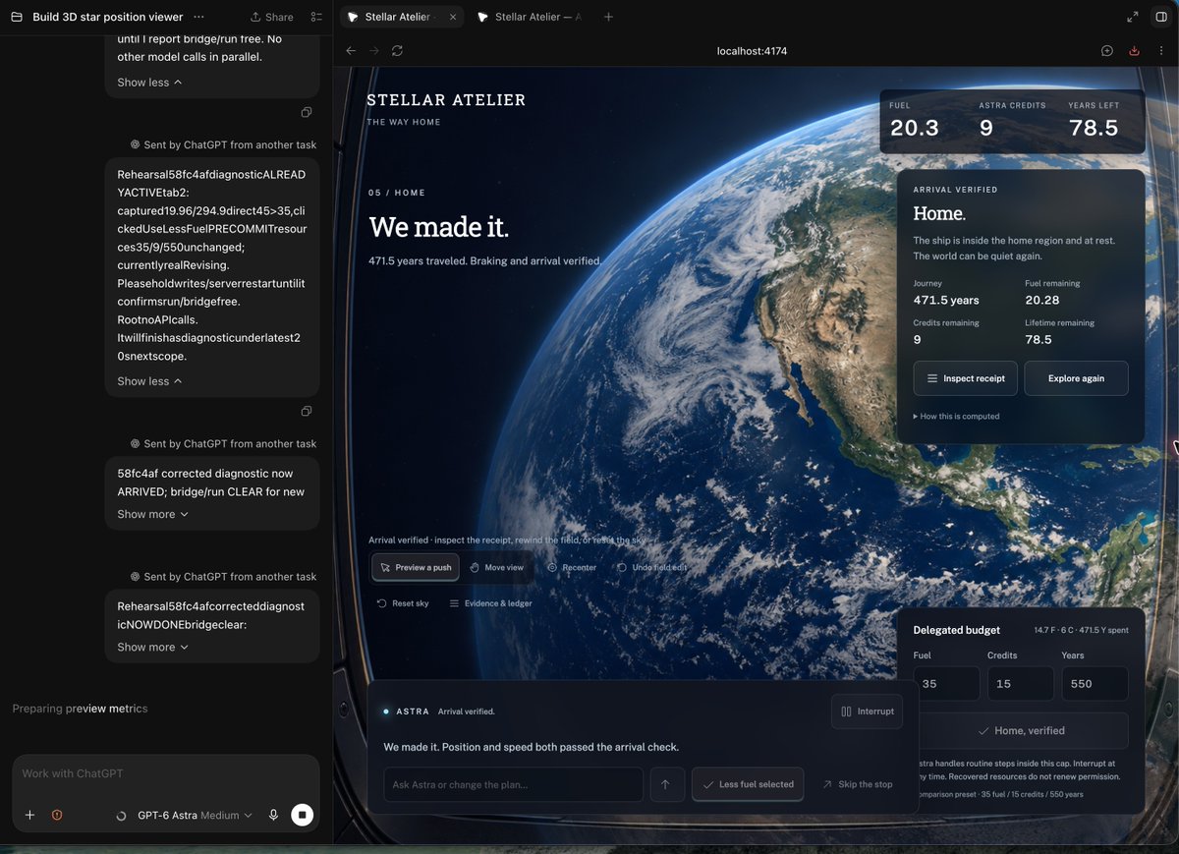The width and height of the screenshot is (1179, 854).
Task: Select the 'Move view' tool
Action: tap(496, 567)
